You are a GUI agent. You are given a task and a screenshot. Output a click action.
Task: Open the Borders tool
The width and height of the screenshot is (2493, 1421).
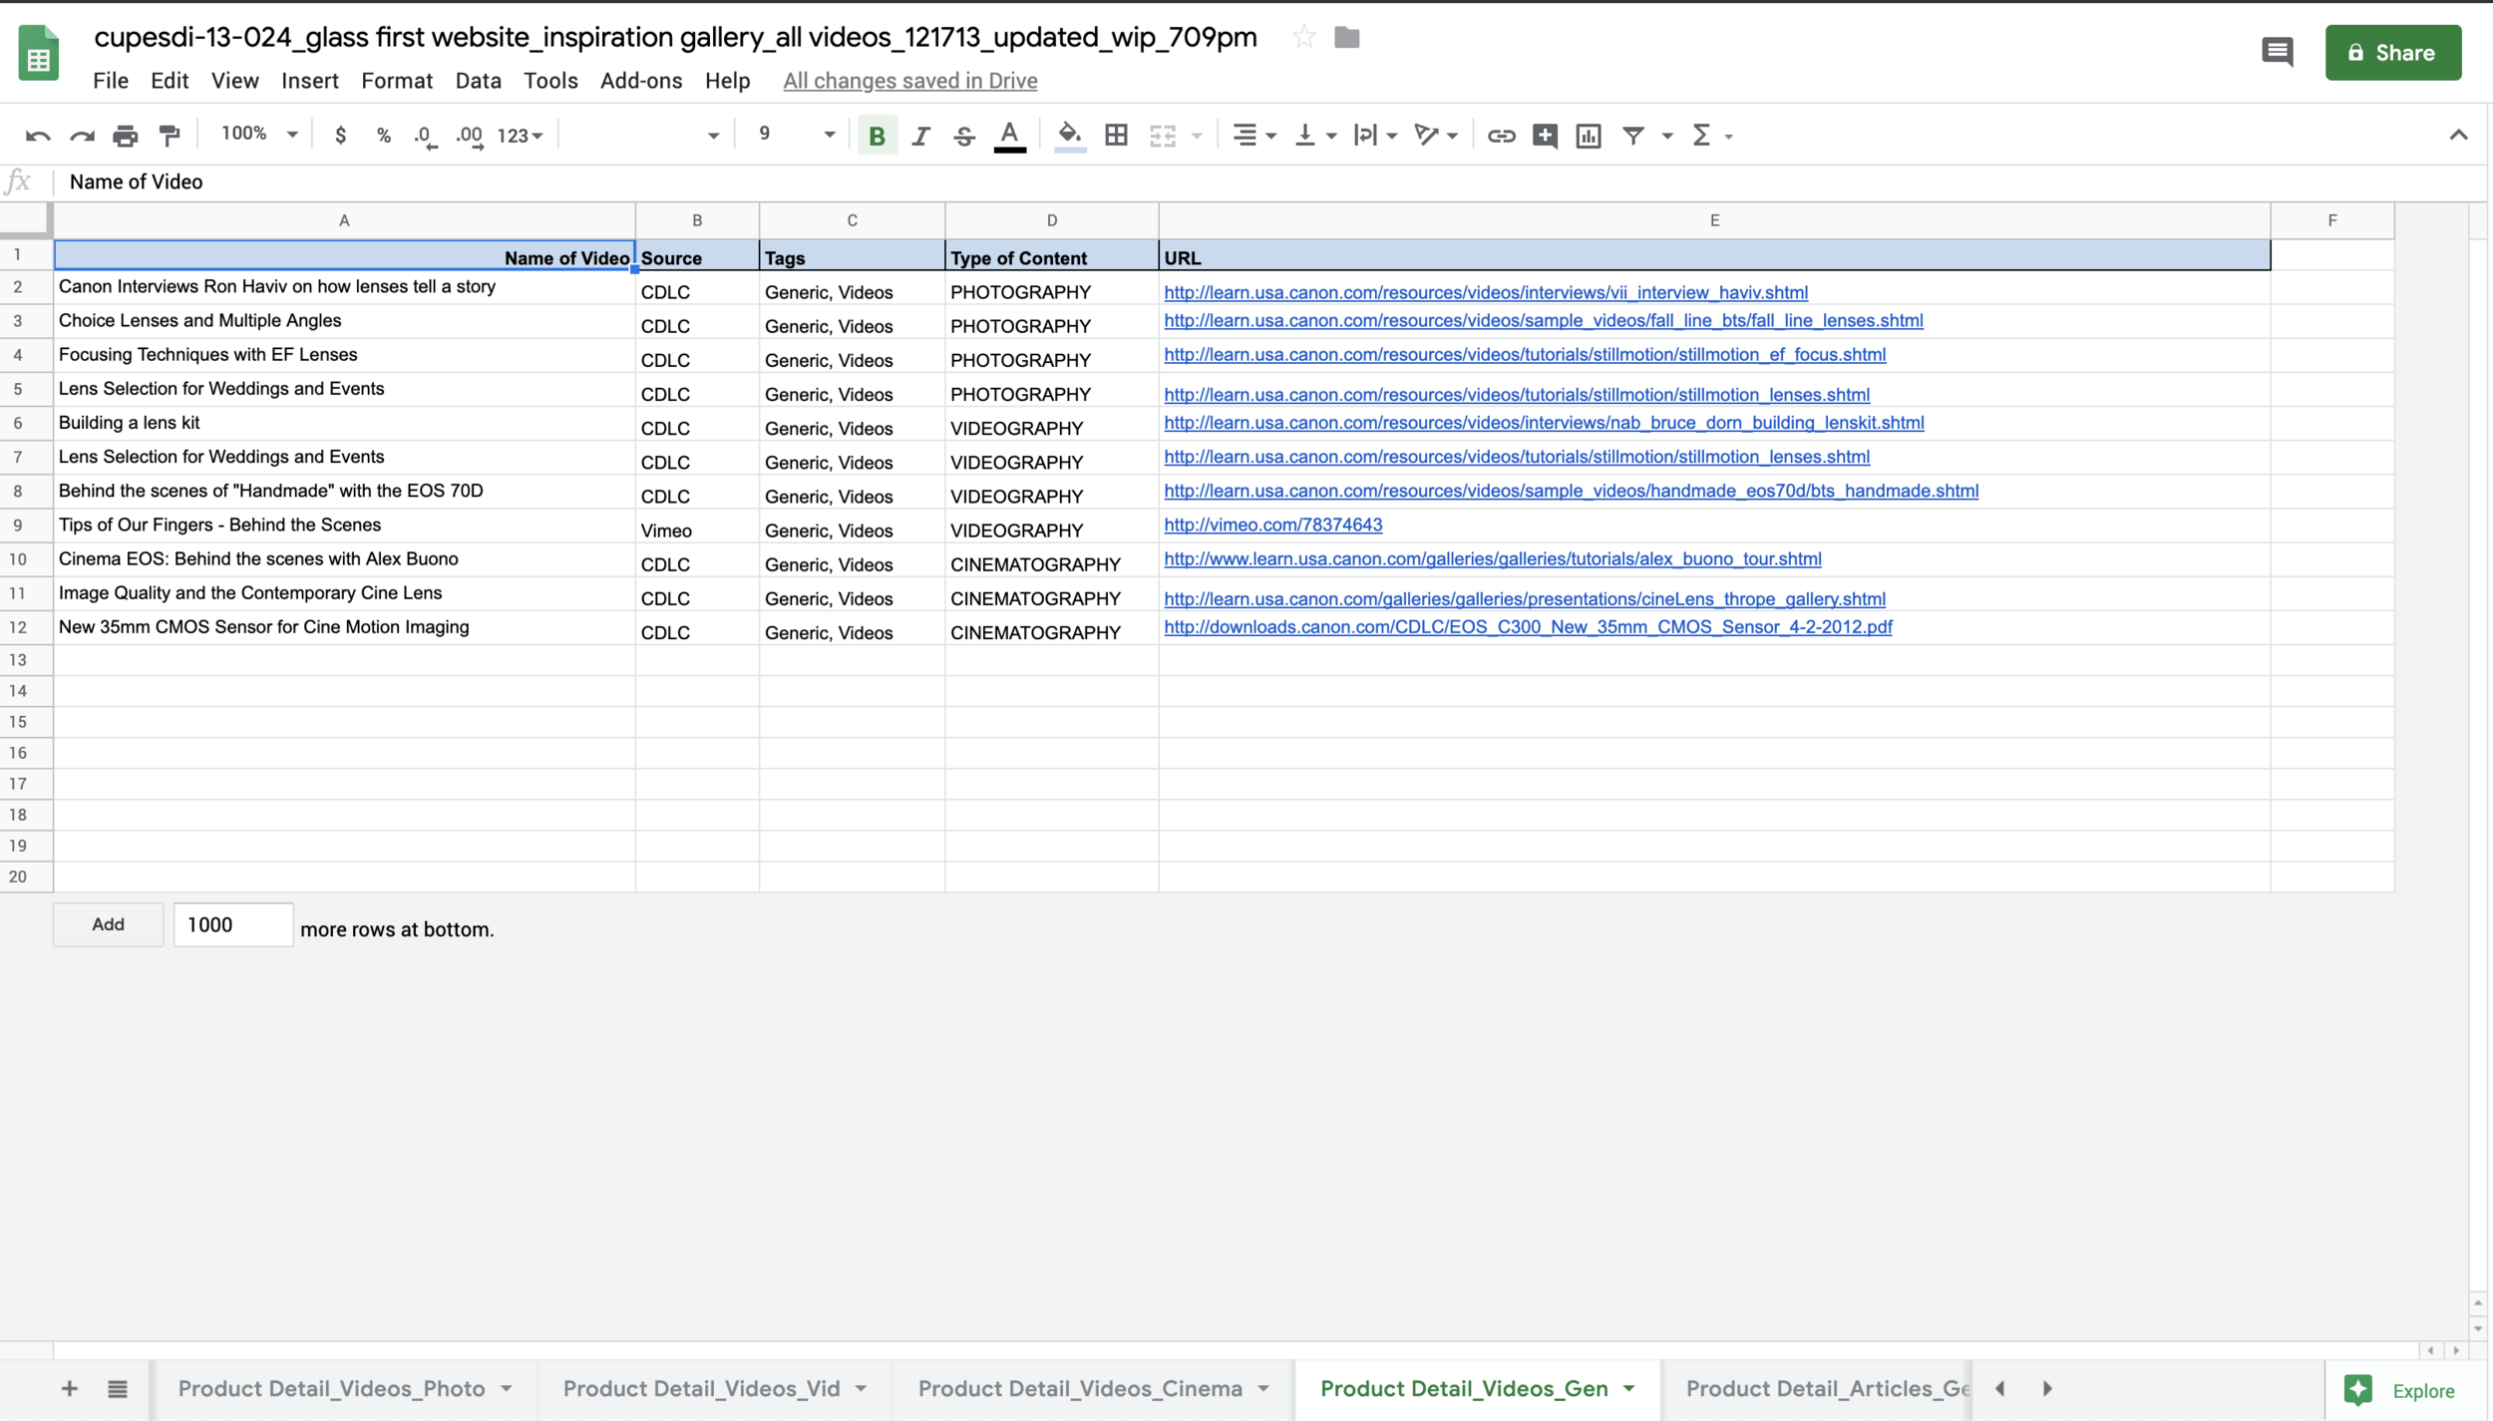(x=1117, y=136)
